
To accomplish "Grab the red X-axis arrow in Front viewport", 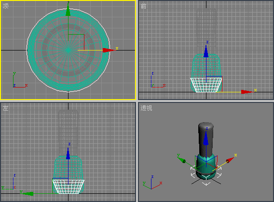I will pos(247,92).
